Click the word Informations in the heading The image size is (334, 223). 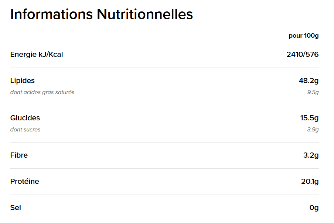tap(51, 14)
